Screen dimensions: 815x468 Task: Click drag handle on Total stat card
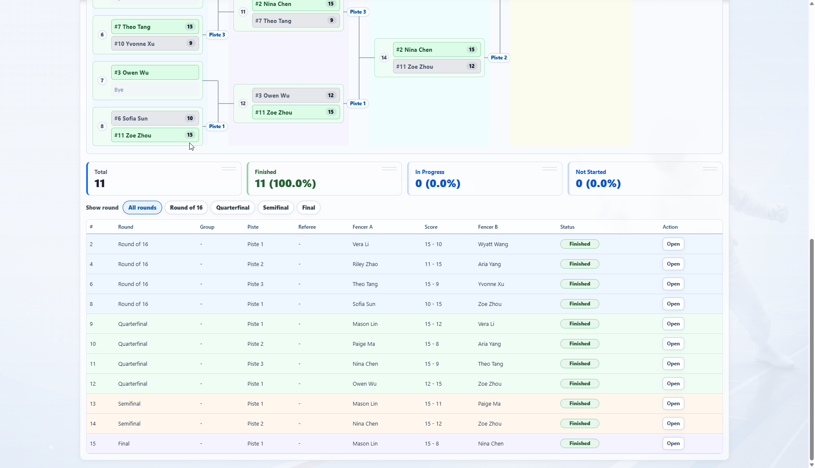pyautogui.click(x=229, y=169)
